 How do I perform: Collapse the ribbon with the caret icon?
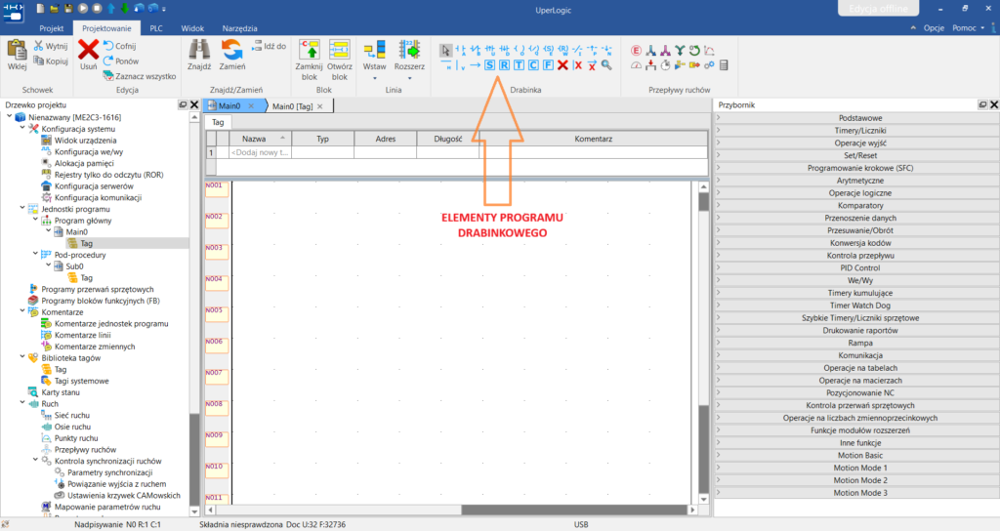click(913, 28)
